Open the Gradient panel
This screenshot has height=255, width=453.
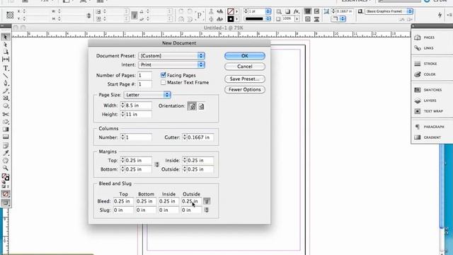coord(428,137)
